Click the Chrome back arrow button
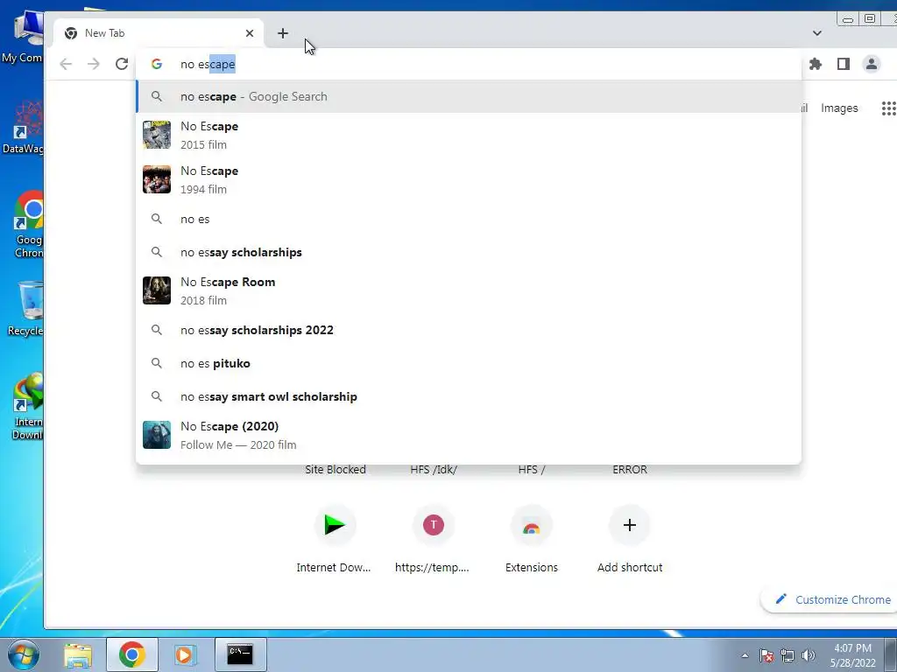897x672 pixels. (x=66, y=64)
